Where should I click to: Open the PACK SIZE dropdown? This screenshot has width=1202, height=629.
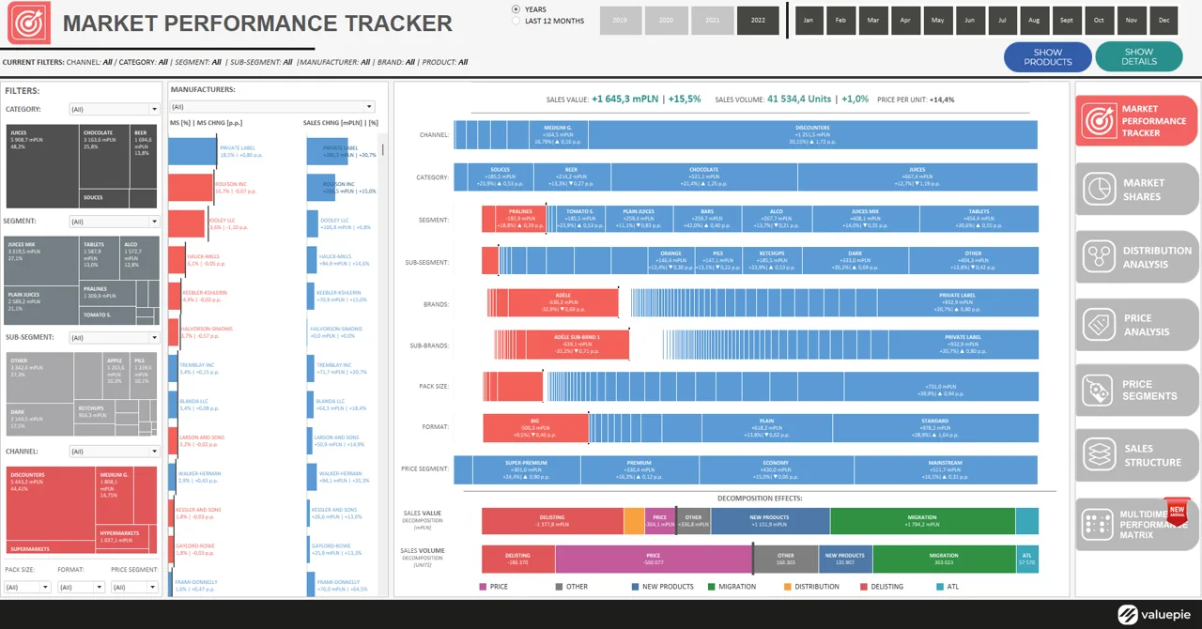click(x=28, y=587)
